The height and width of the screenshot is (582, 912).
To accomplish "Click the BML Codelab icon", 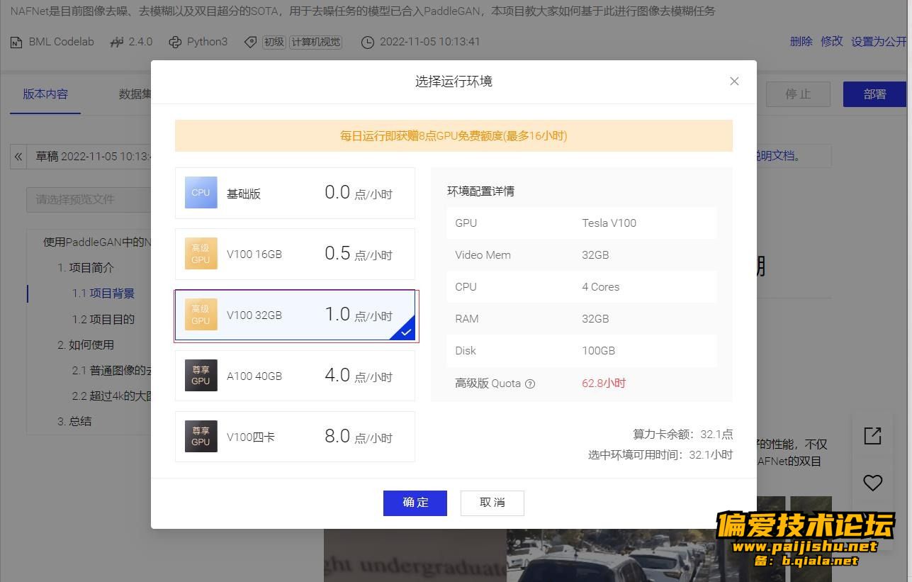I will (x=16, y=43).
